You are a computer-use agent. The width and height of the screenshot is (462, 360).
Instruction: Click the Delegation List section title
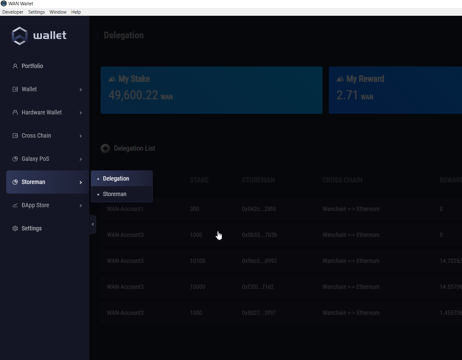click(134, 148)
